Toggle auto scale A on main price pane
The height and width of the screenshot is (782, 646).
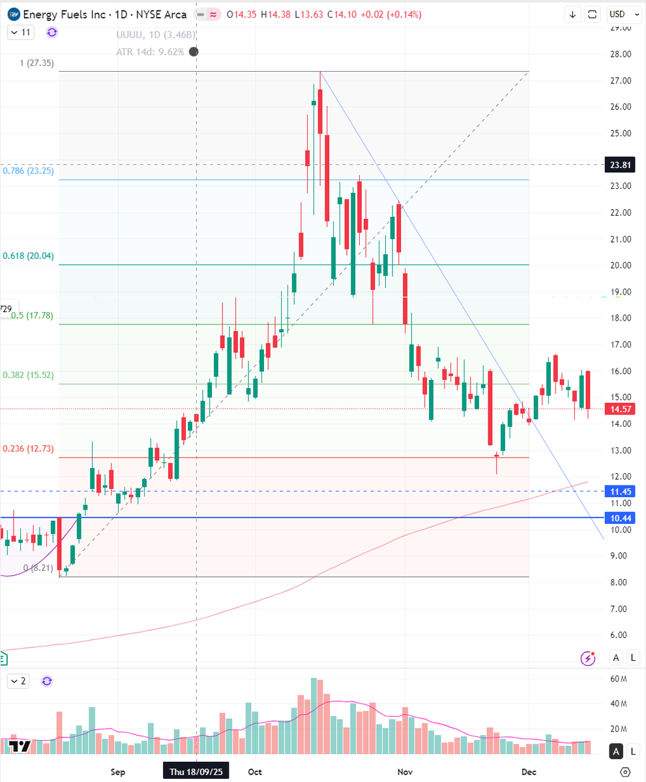[615, 658]
